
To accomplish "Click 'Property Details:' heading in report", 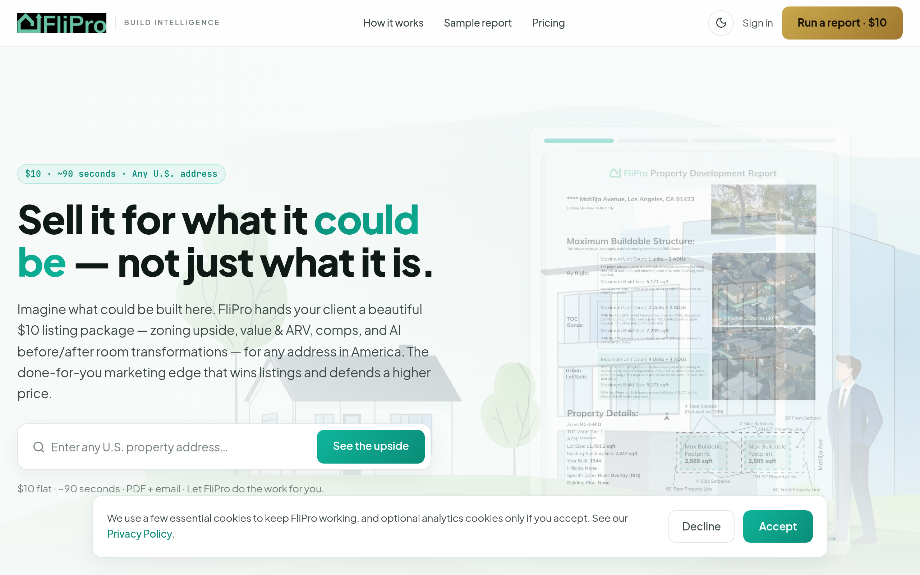I will (x=602, y=413).
